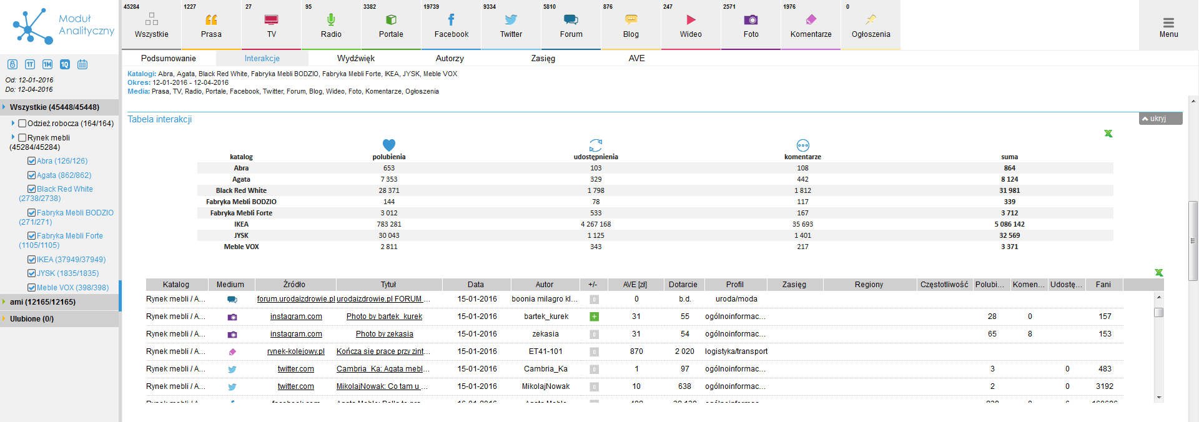Toggle the Odzież robocza checkbox
1199x422 pixels.
22,124
